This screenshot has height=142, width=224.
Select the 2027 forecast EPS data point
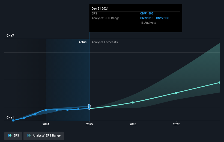[x=176, y=93]
